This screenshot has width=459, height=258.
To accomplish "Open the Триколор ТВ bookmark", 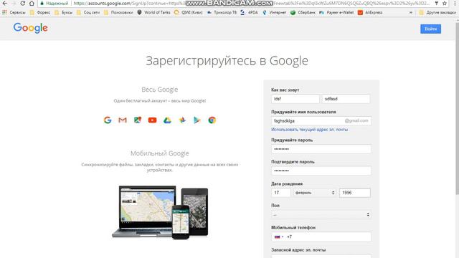I will tap(222, 13).
